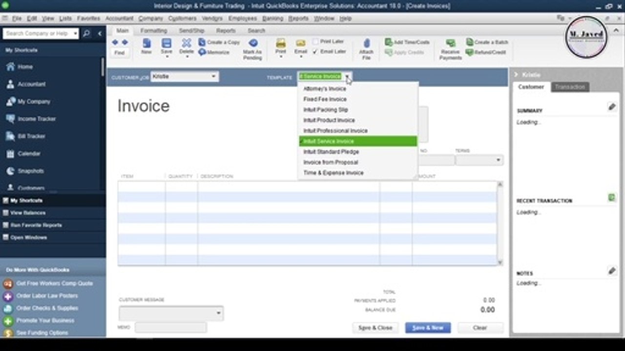The width and height of the screenshot is (625, 351).
Task: Click Create a Batch
Action: click(x=487, y=42)
